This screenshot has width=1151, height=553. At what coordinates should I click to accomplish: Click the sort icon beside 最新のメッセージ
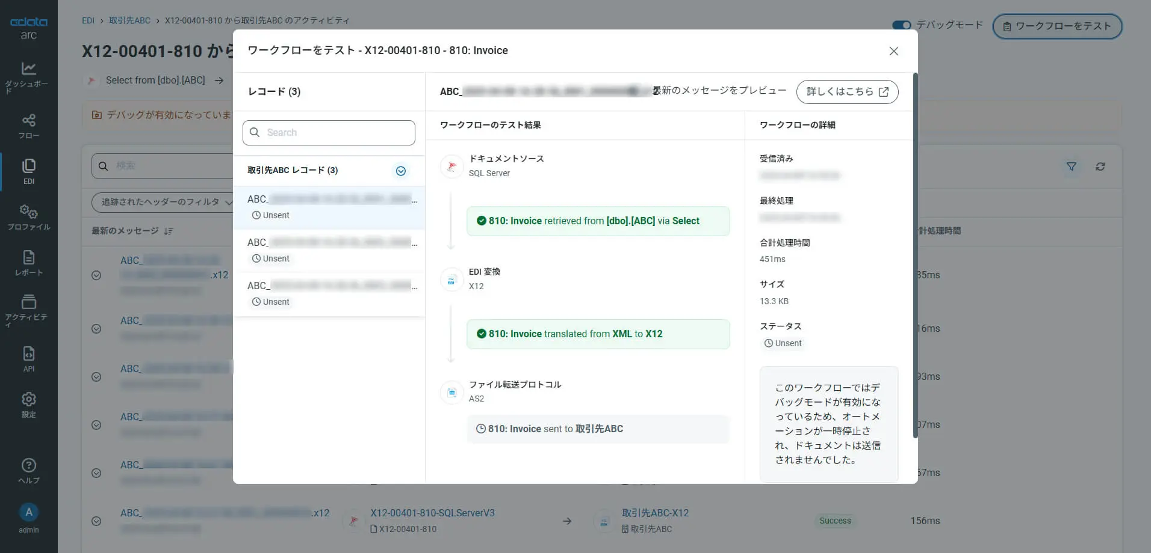click(169, 231)
